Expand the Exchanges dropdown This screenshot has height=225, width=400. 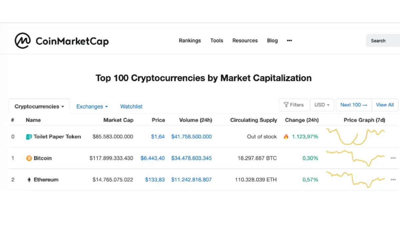[x=92, y=107]
